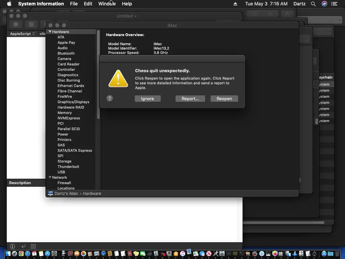Screen dimensions: 345x259
Task: Open the AppleScript language dropdown
Action: [22, 34]
